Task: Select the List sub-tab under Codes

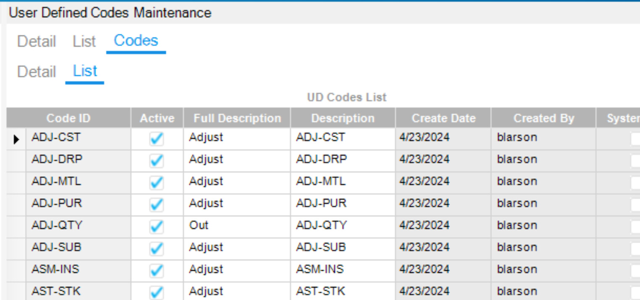Action: (x=85, y=71)
